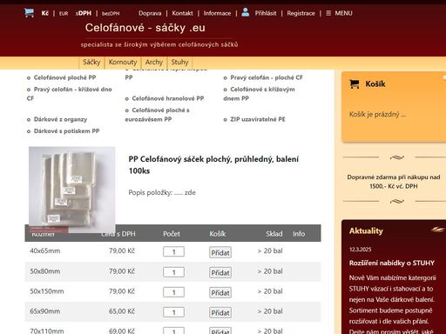Click the 'Cena s DPH' column header
Screen dimensions: 446x334
[x=118, y=234]
